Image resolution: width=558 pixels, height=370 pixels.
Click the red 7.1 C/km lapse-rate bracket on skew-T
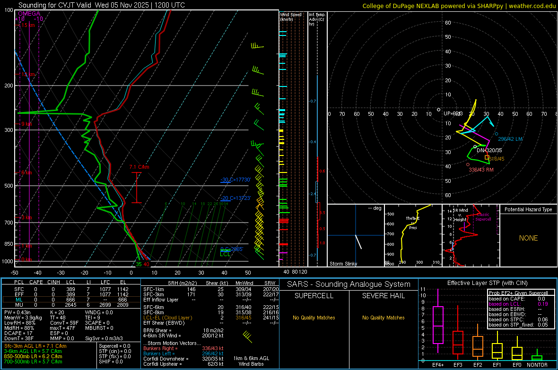click(x=137, y=188)
